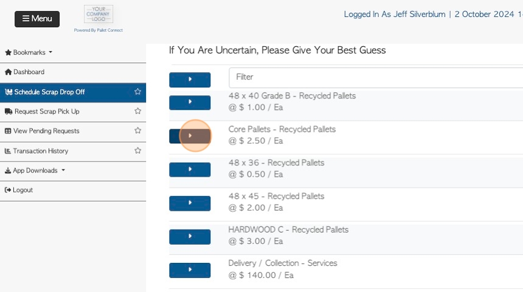This screenshot has width=523, height=292.
Task: Expand the Bookmarks dropdown
Action: pyautogui.click(x=29, y=52)
